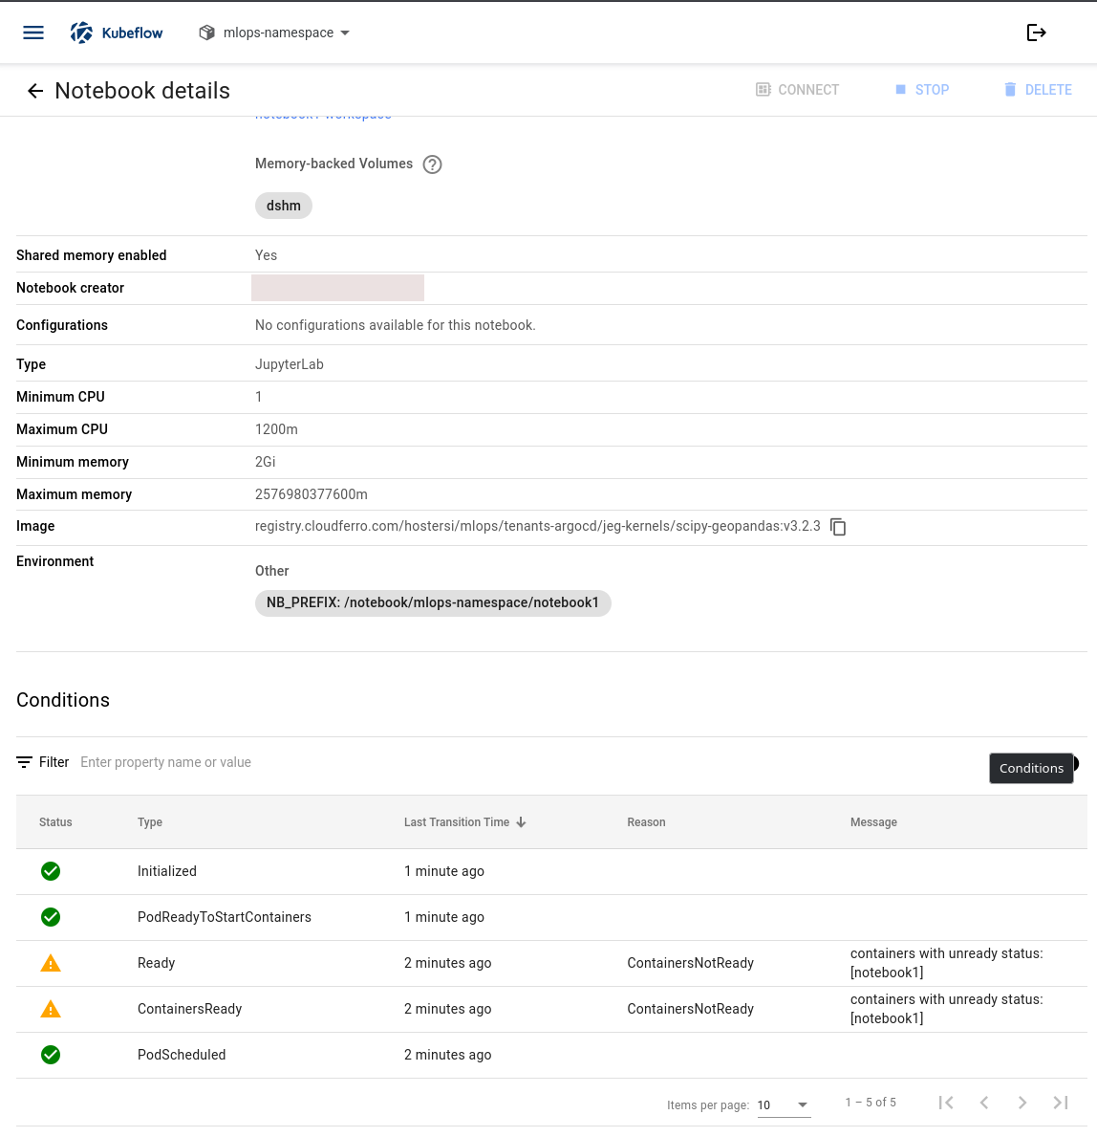Click the STOP button
The image size is (1097, 1137).
click(922, 90)
